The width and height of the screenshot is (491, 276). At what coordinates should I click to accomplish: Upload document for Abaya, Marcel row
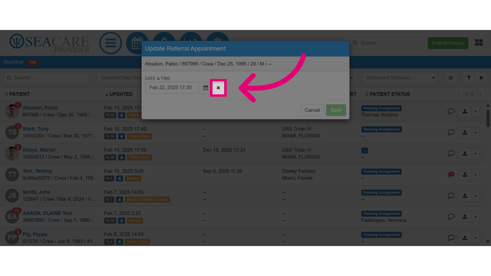tap(465, 154)
